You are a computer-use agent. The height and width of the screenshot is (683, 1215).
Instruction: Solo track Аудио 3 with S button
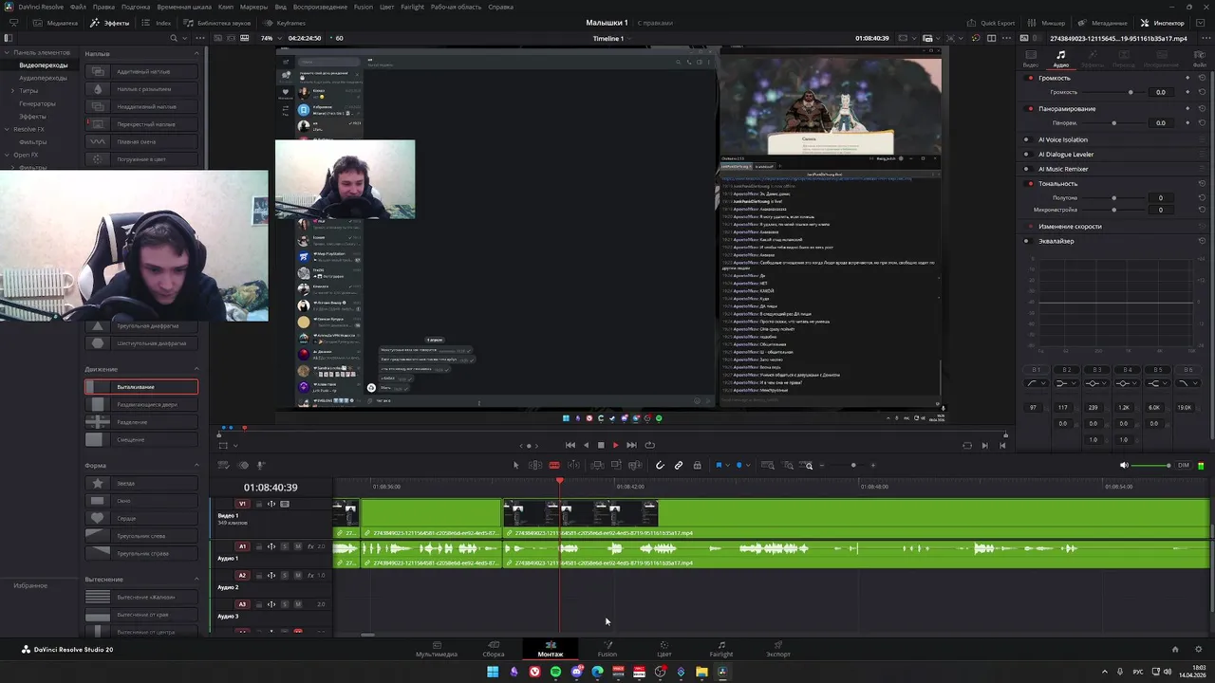coord(285,604)
